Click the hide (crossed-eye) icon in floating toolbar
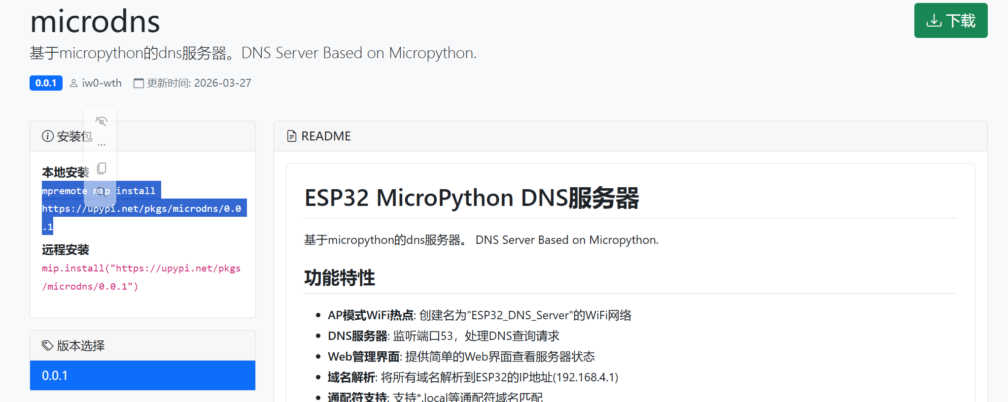Image resolution: width=1008 pixels, height=402 pixels. click(101, 121)
